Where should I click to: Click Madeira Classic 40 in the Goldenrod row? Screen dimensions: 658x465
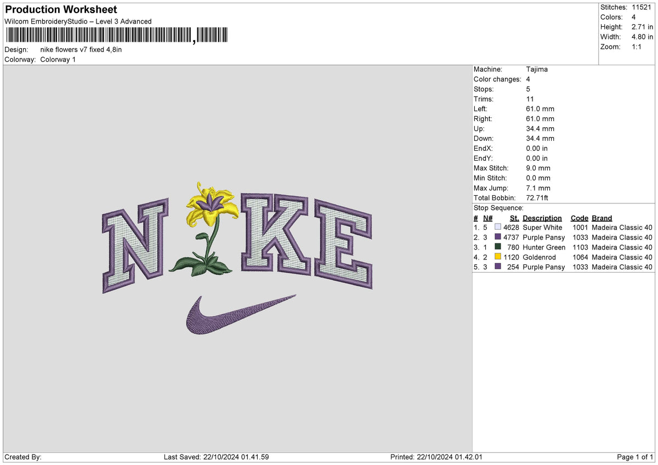pyautogui.click(x=622, y=257)
